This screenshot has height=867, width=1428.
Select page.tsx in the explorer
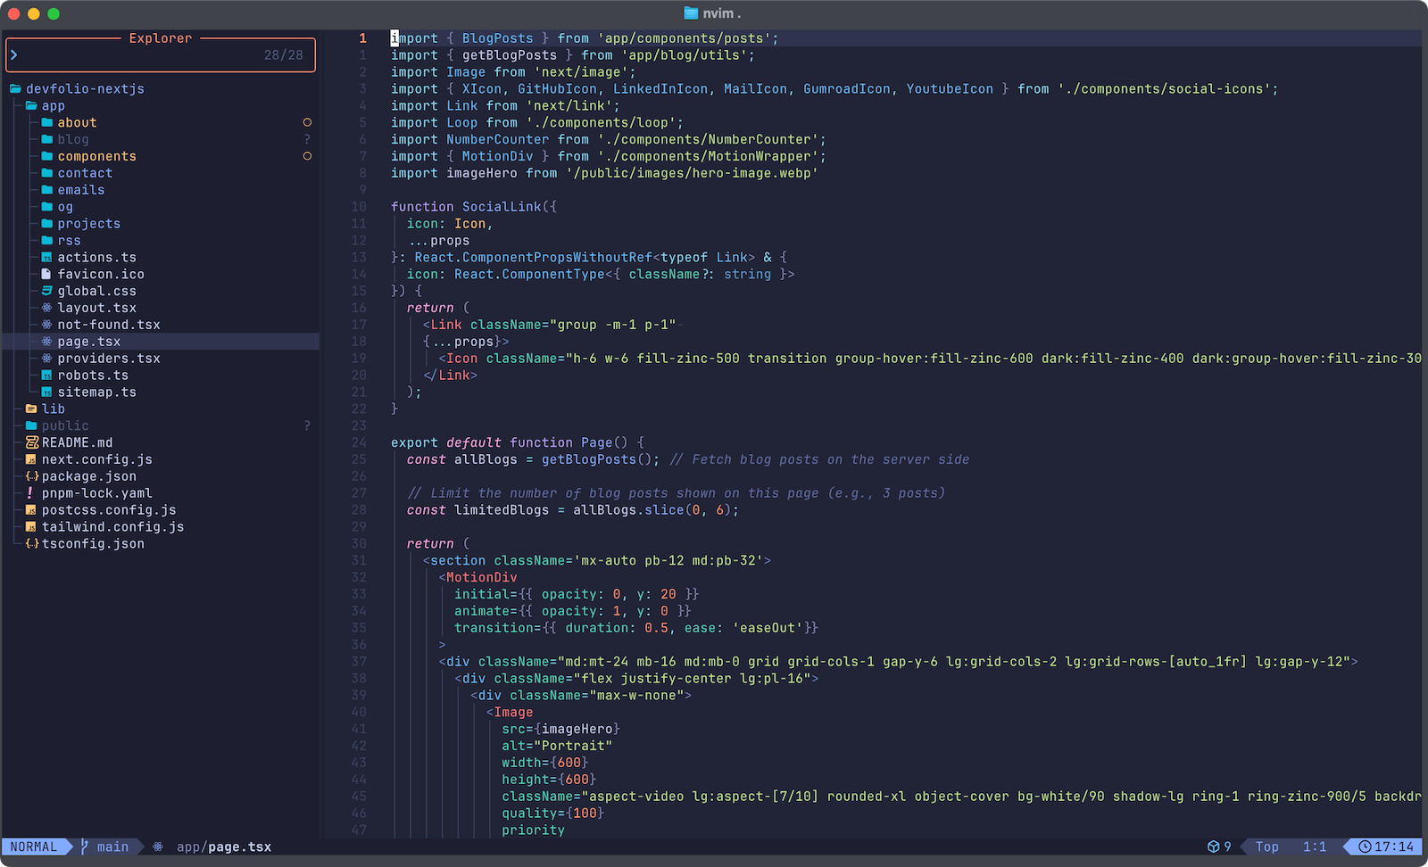pyautogui.click(x=89, y=342)
